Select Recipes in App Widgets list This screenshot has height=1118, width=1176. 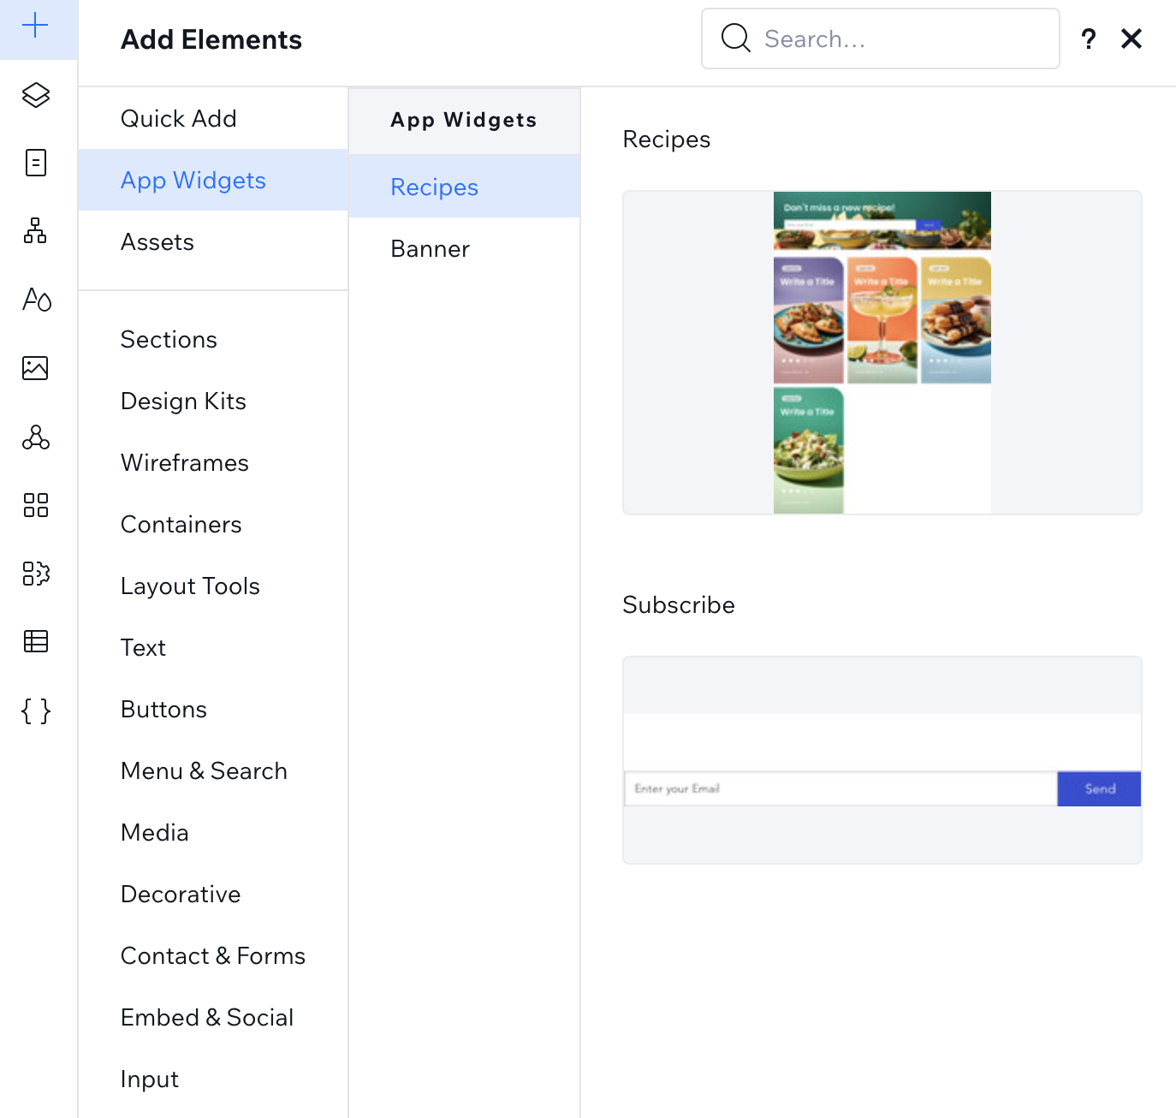[434, 187]
